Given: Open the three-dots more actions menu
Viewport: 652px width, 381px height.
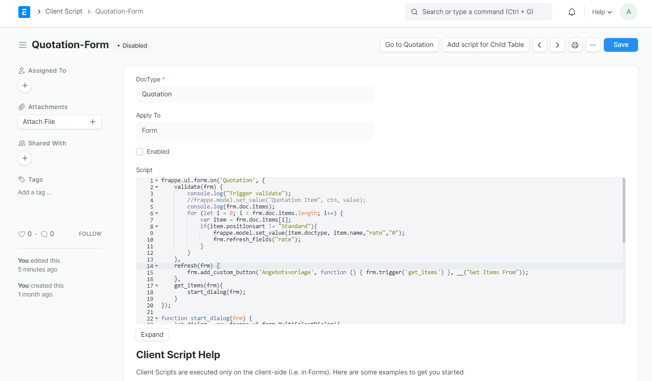Looking at the screenshot, I should click(x=593, y=45).
